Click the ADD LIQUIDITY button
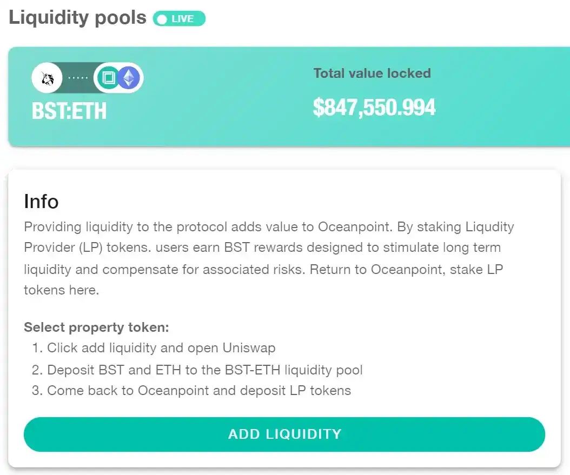The height and width of the screenshot is (475, 570). point(284,434)
